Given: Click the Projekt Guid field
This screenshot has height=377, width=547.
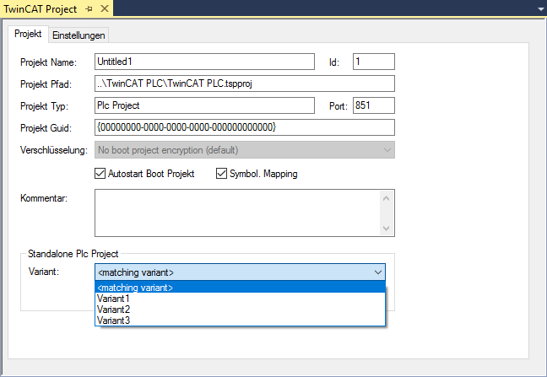Looking at the screenshot, I should (245, 127).
